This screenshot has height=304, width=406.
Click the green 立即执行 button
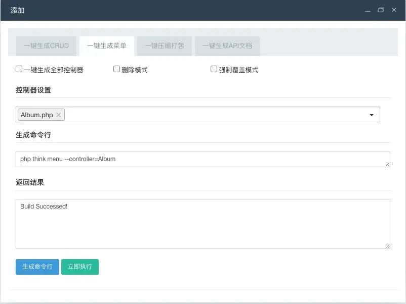pos(80,267)
